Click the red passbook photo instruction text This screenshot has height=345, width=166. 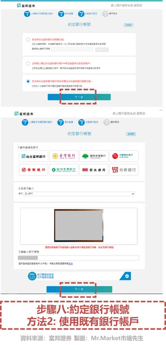79,247
